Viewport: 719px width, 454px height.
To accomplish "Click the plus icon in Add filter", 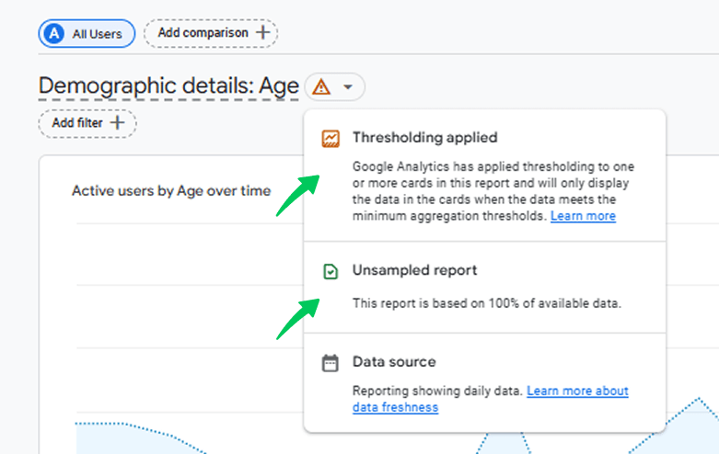I will (117, 123).
